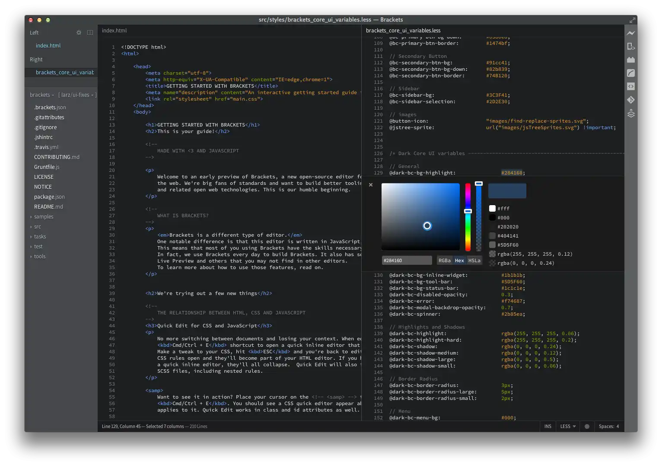Open the LESS language dropdown
The image size is (662, 466).
click(x=568, y=426)
